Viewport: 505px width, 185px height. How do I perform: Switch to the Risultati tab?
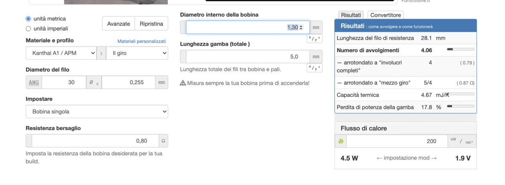pos(351,15)
